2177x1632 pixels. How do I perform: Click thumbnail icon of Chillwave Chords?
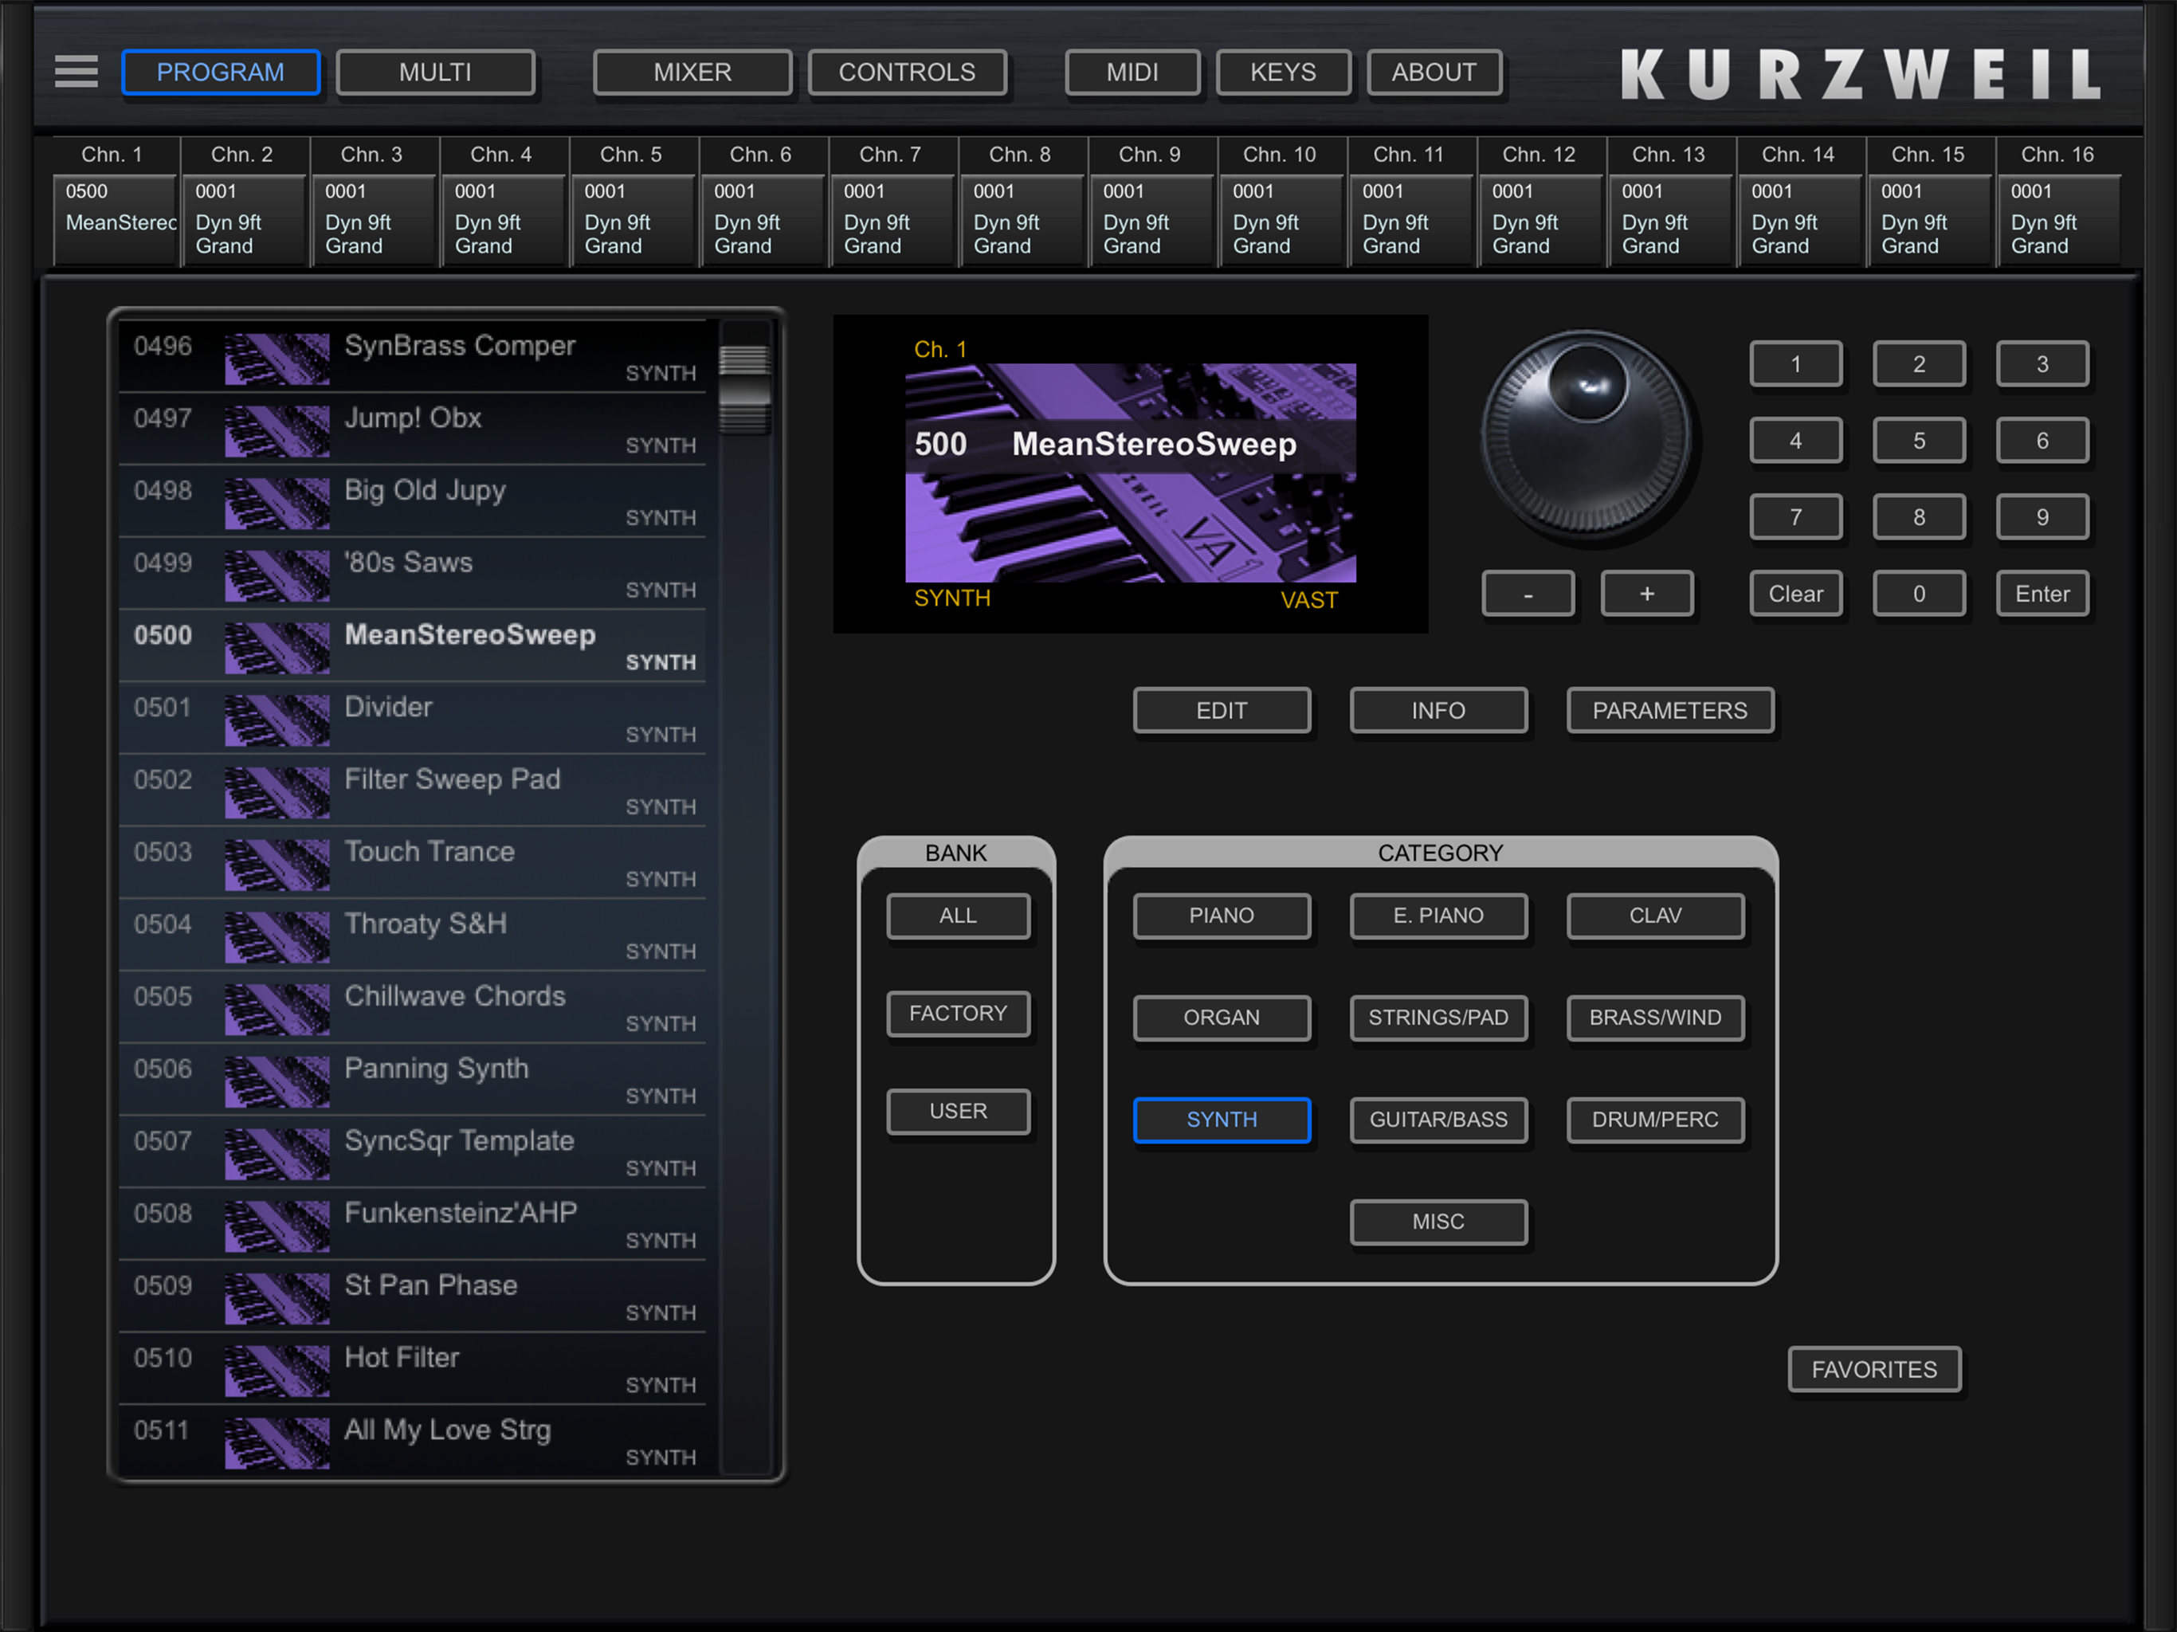(x=277, y=1009)
